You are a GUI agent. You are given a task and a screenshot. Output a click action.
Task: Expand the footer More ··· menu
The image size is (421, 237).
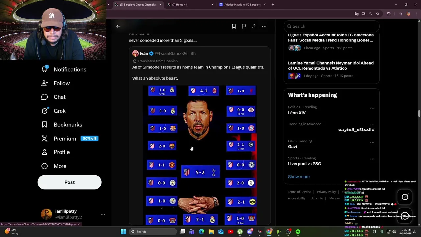pos(334,198)
